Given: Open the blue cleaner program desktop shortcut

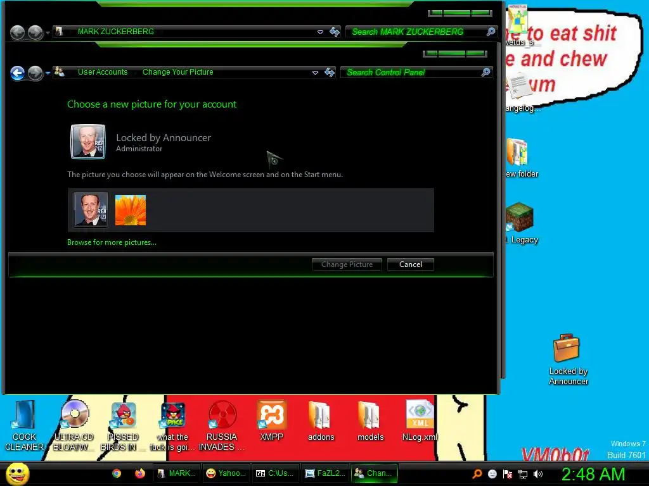Looking at the screenshot, I should tap(25, 426).
